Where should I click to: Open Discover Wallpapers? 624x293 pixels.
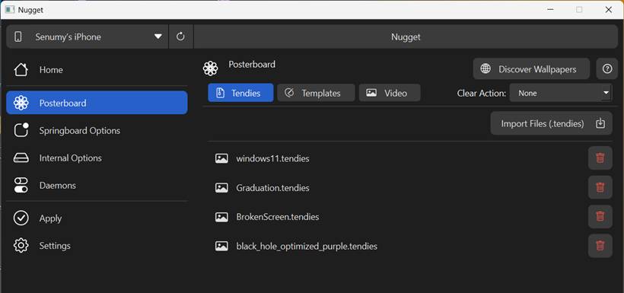pyautogui.click(x=531, y=68)
